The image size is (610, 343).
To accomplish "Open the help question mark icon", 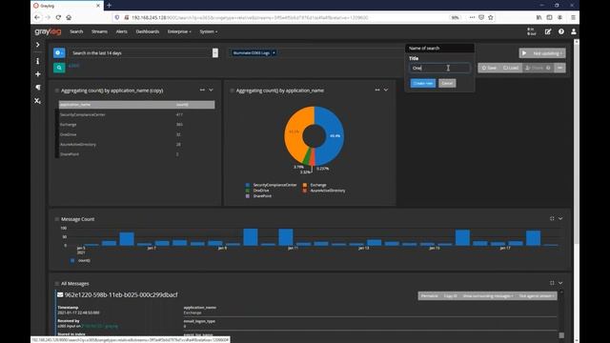I will (561, 31).
